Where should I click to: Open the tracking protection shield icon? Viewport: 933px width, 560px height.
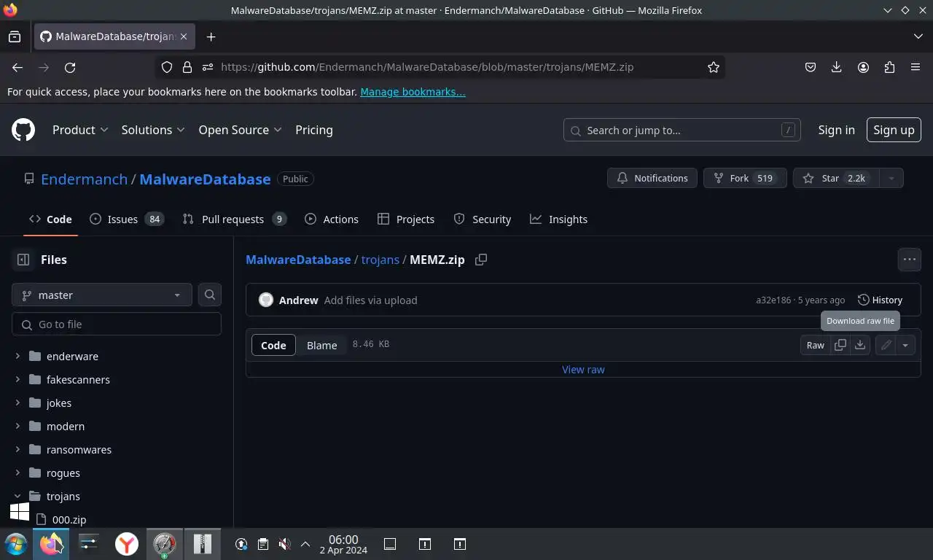(x=167, y=67)
